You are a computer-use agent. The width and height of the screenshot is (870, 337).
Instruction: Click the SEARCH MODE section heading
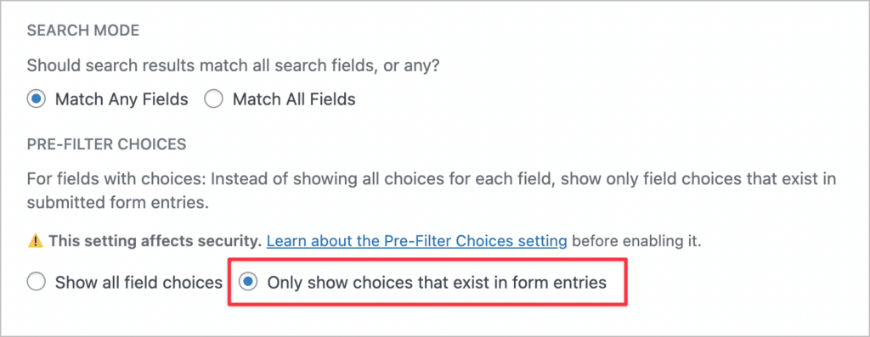[x=83, y=31]
